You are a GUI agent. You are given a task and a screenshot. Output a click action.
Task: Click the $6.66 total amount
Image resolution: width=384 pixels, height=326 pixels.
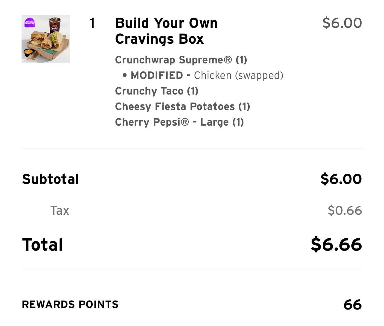[336, 244]
